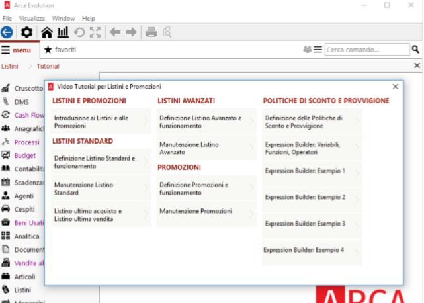Open Manutenzione Listino Avanzato tutorial
The width and height of the screenshot is (424, 303).
pos(206,148)
